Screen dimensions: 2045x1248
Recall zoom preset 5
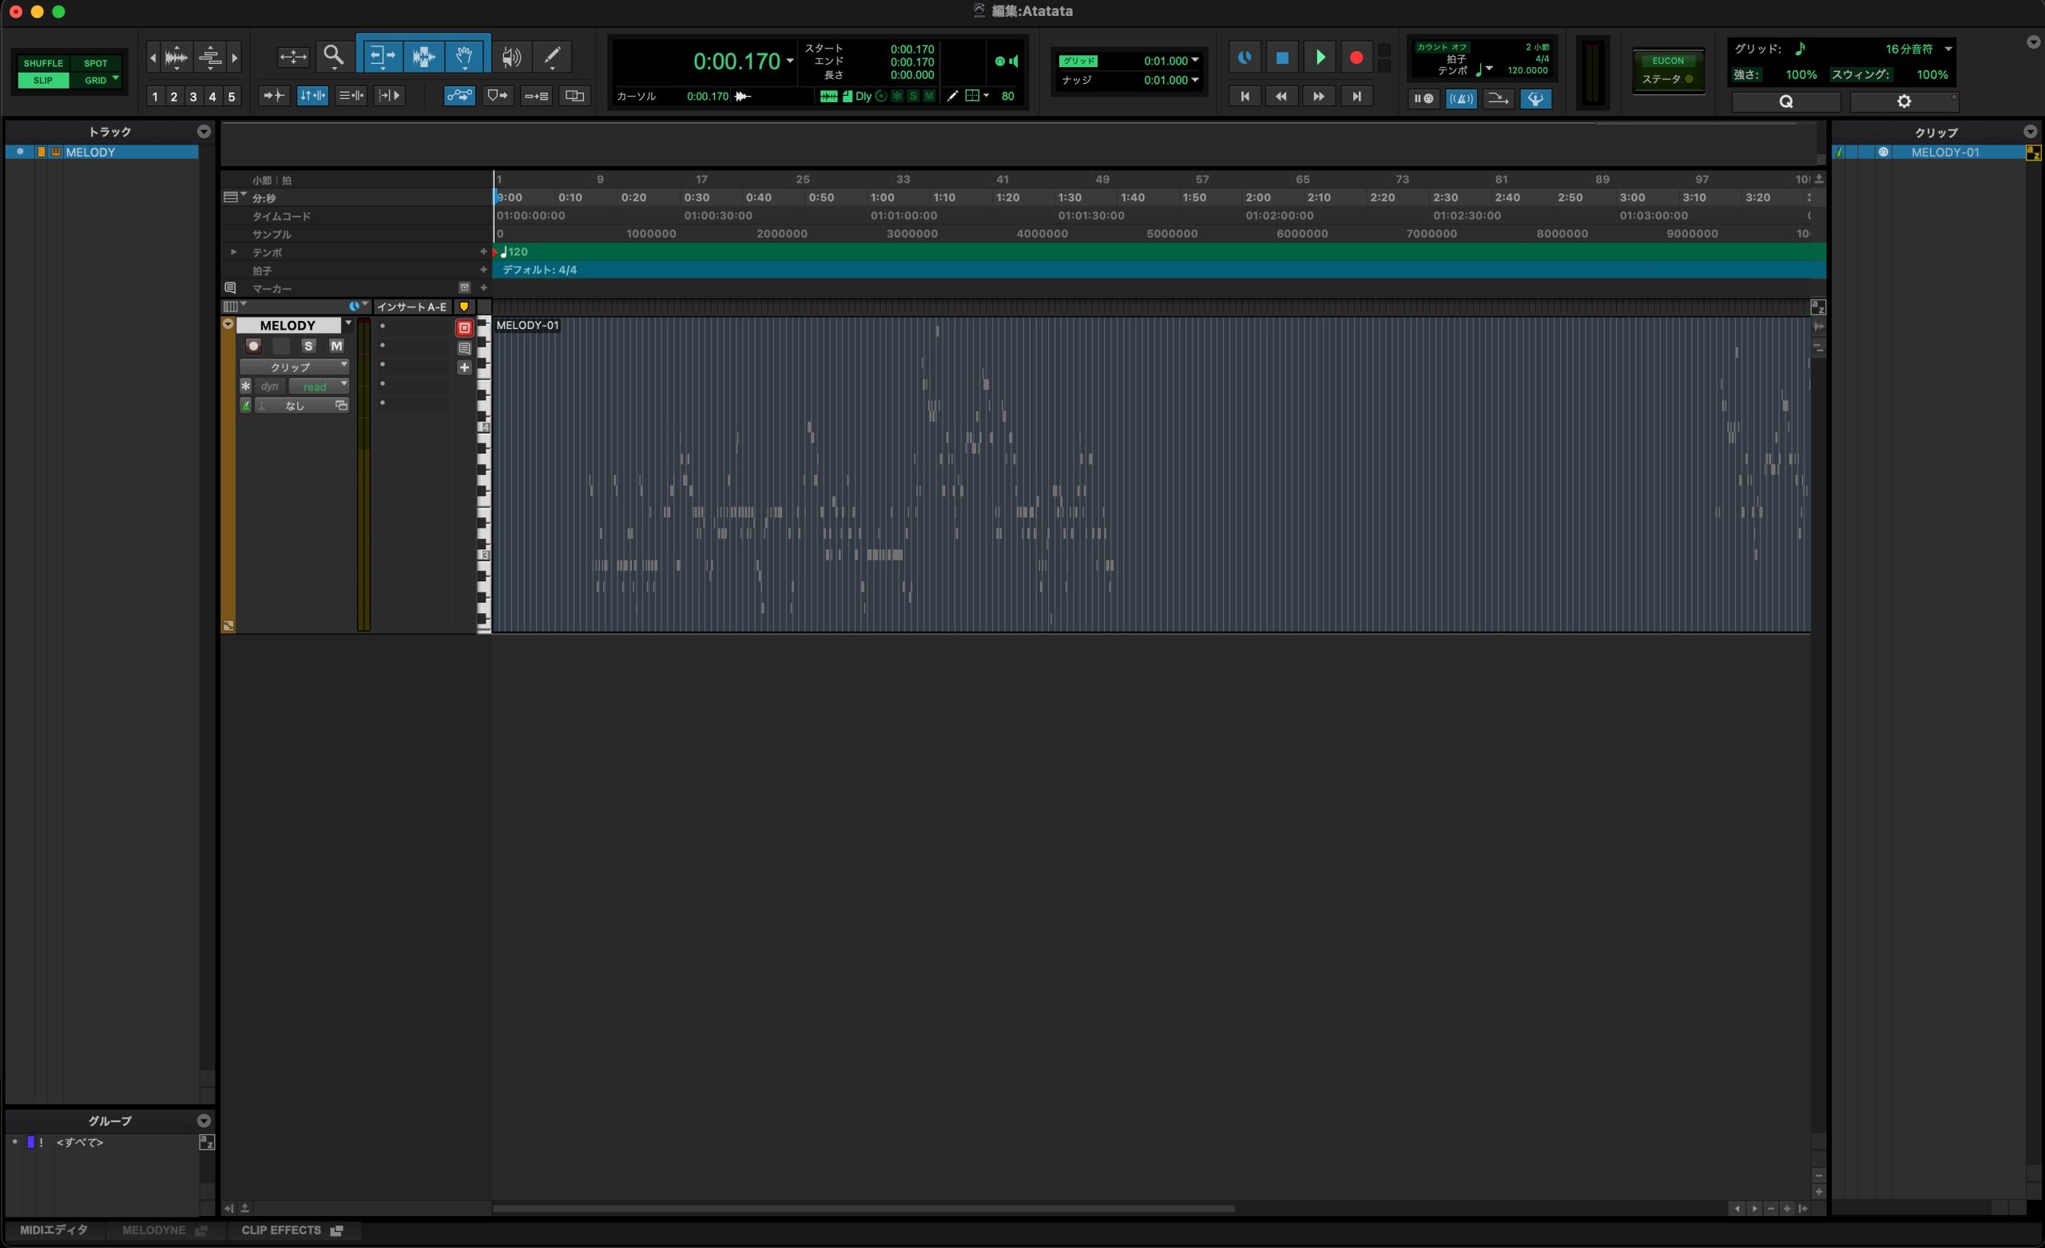pyautogui.click(x=232, y=97)
